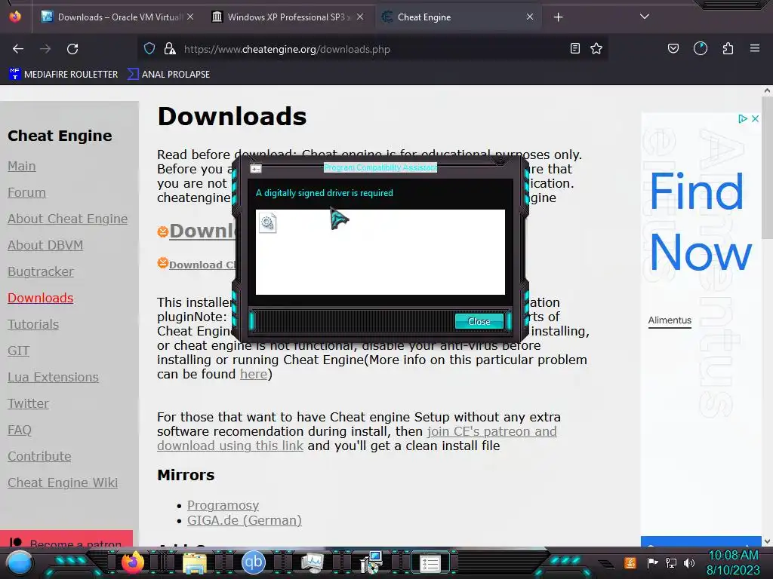Click the small orange icon by Download link

click(163, 263)
